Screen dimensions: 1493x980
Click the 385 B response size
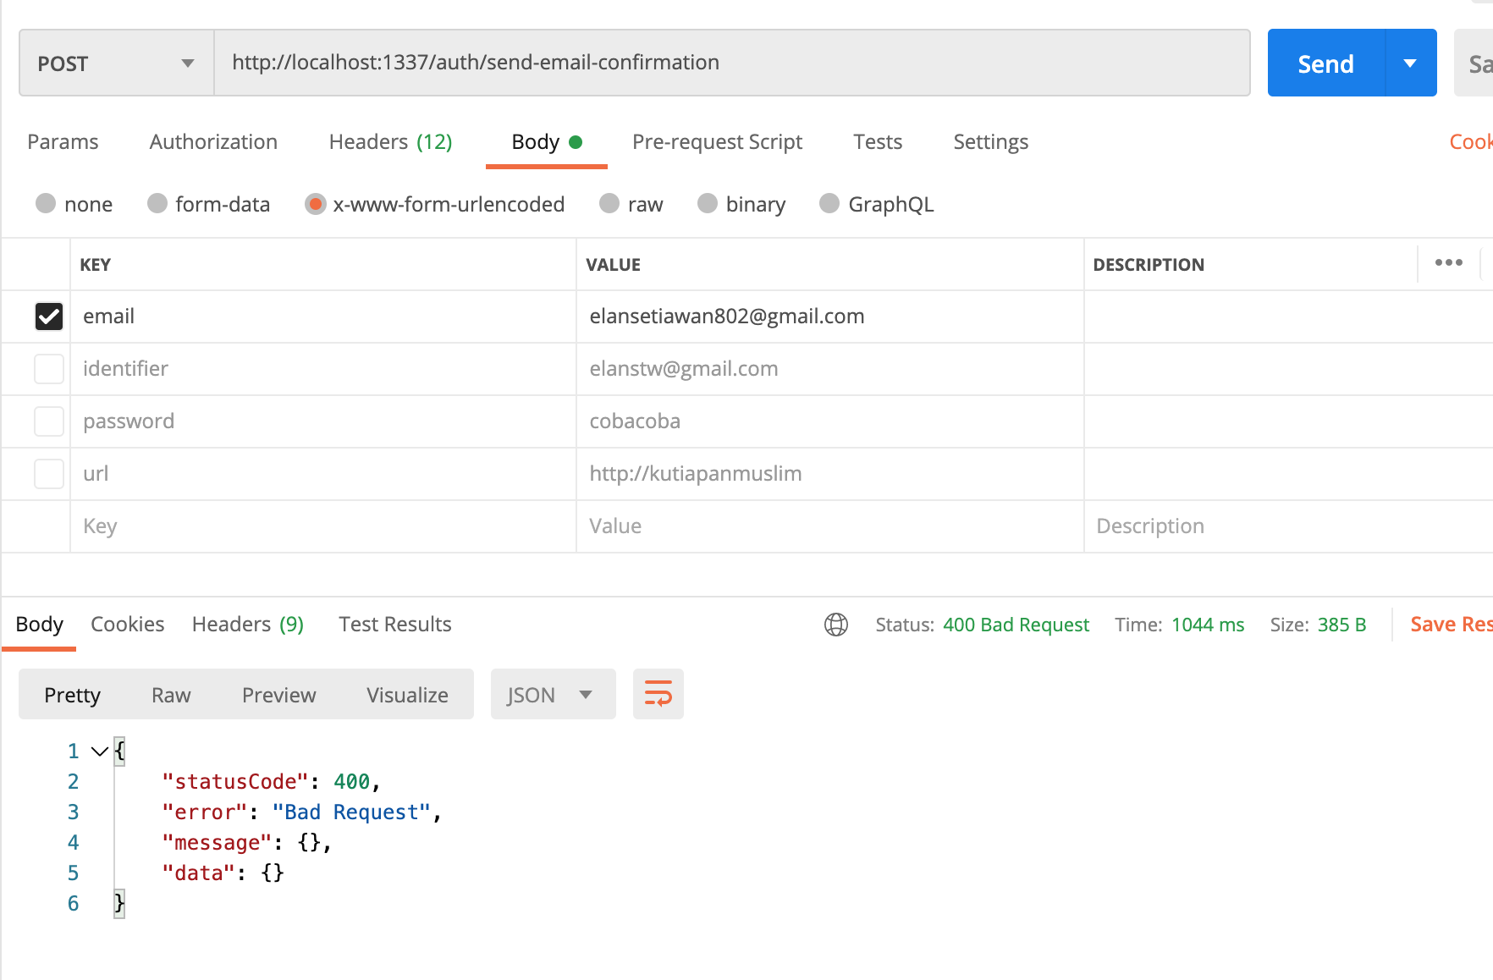click(1341, 625)
